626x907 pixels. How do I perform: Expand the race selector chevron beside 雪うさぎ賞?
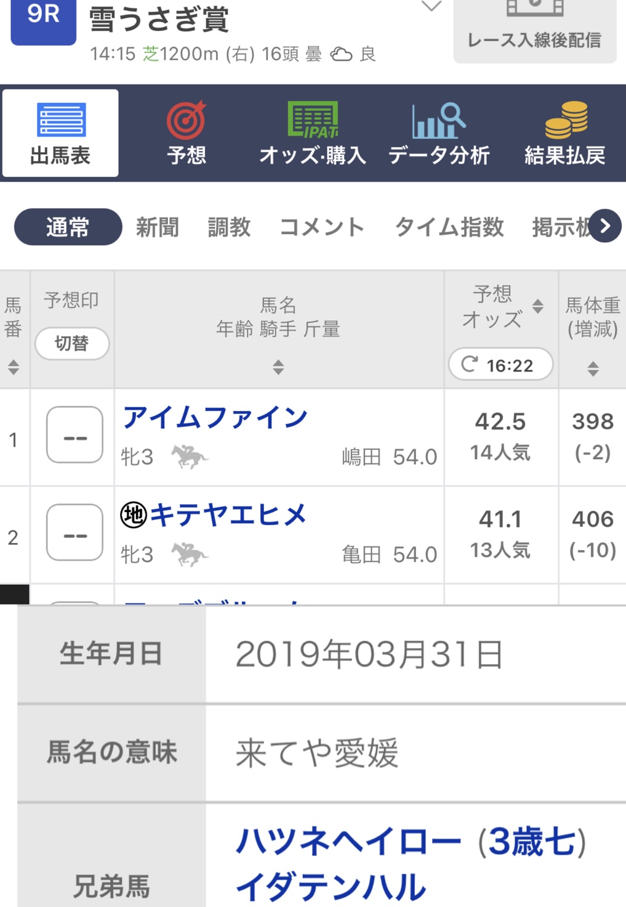[x=431, y=7]
